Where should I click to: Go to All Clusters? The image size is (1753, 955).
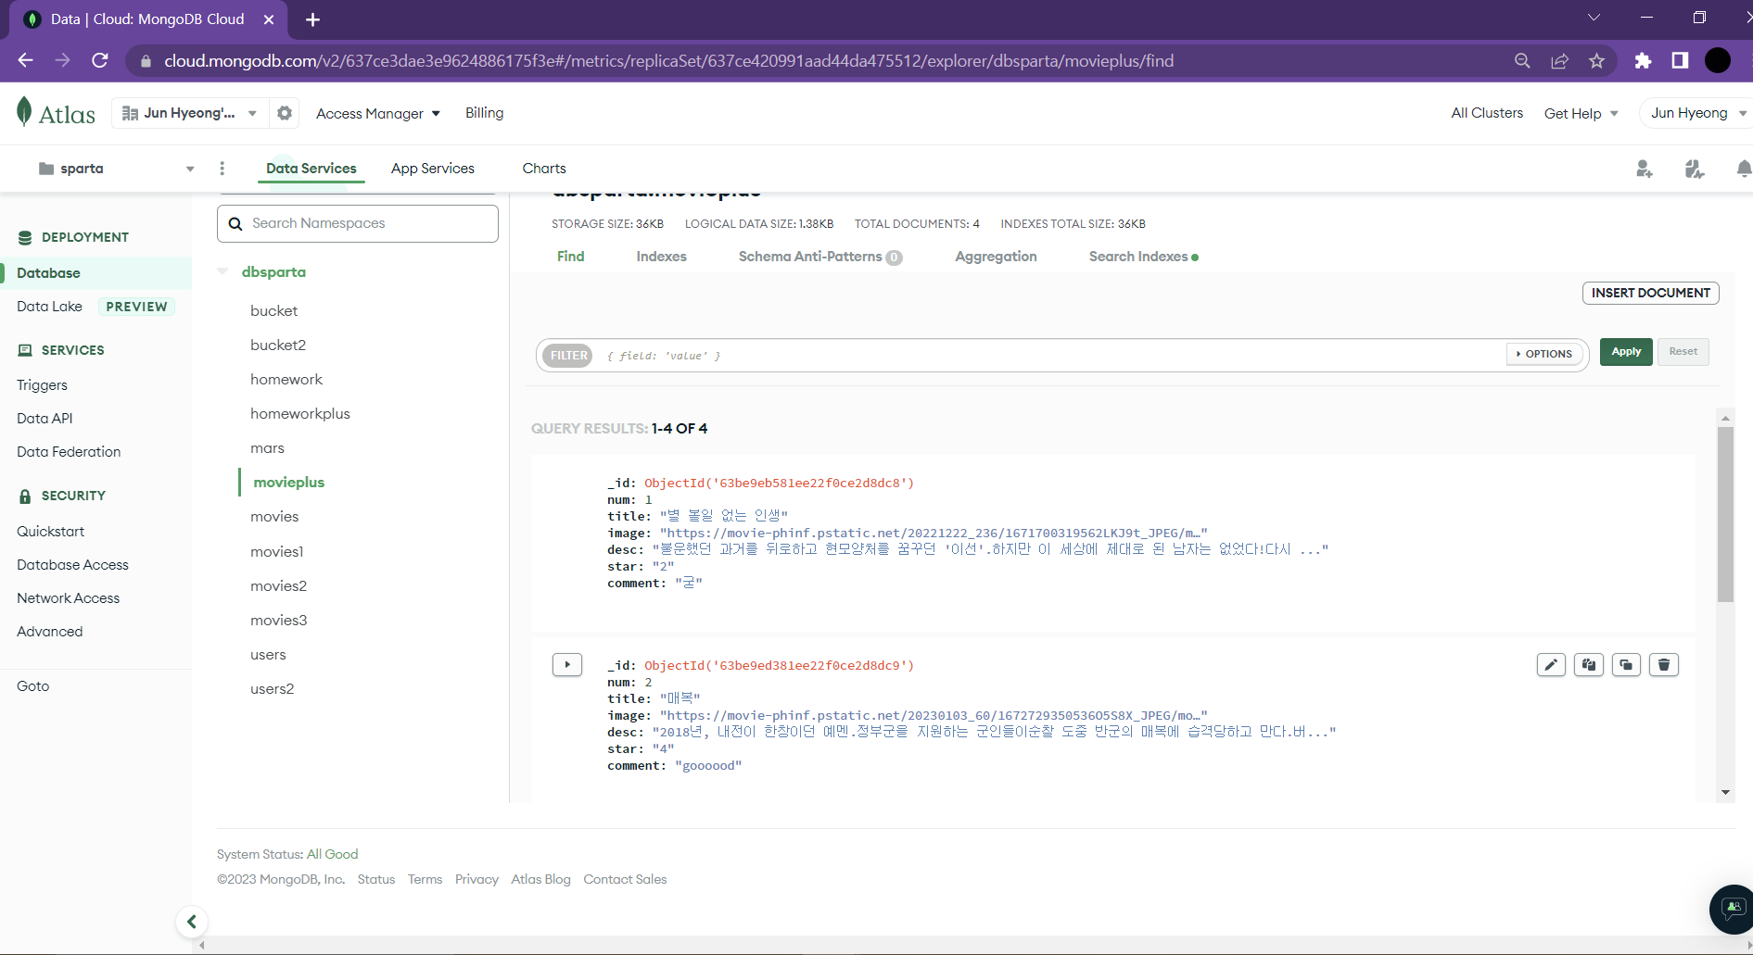[x=1487, y=113]
